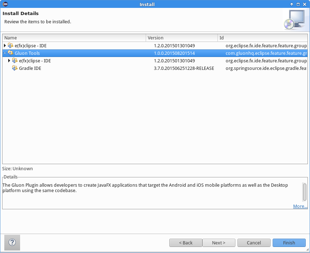Click Id com.gluonhq.eclipse.feature.feature.gr

(266, 53)
